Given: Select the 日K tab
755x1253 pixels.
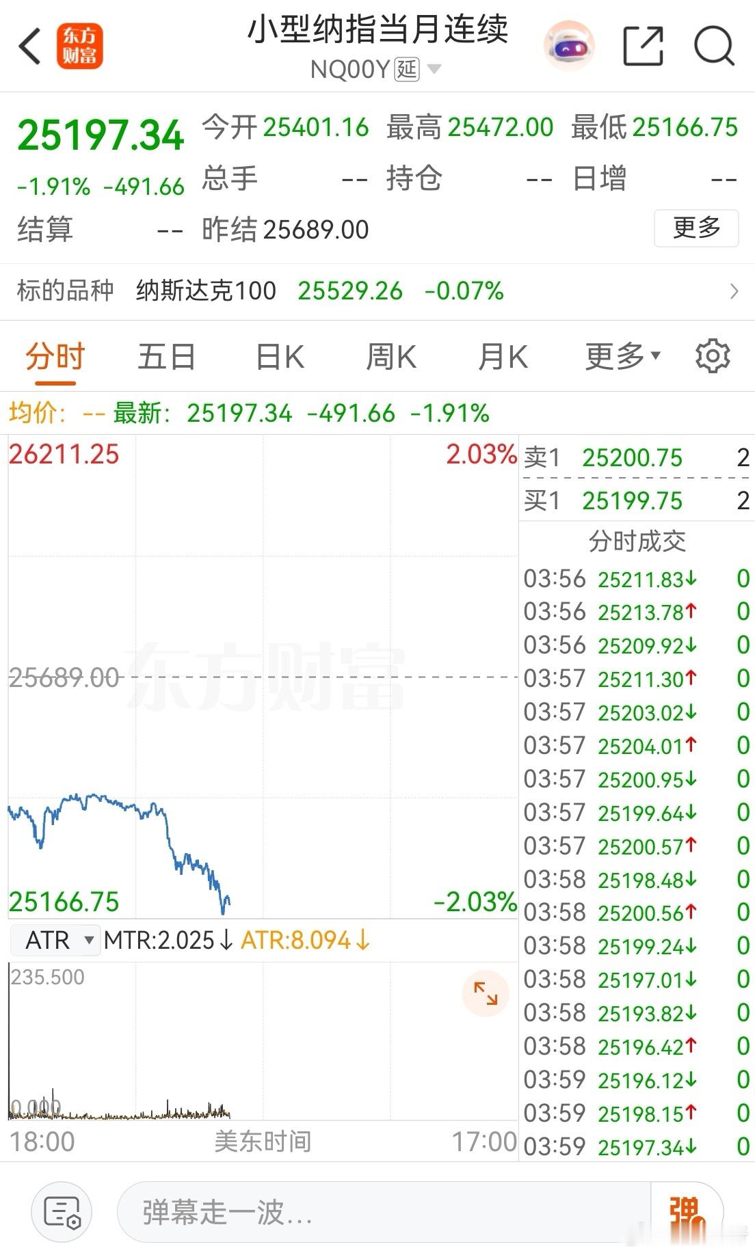Looking at the screenshot, I should tap(279, 355).
